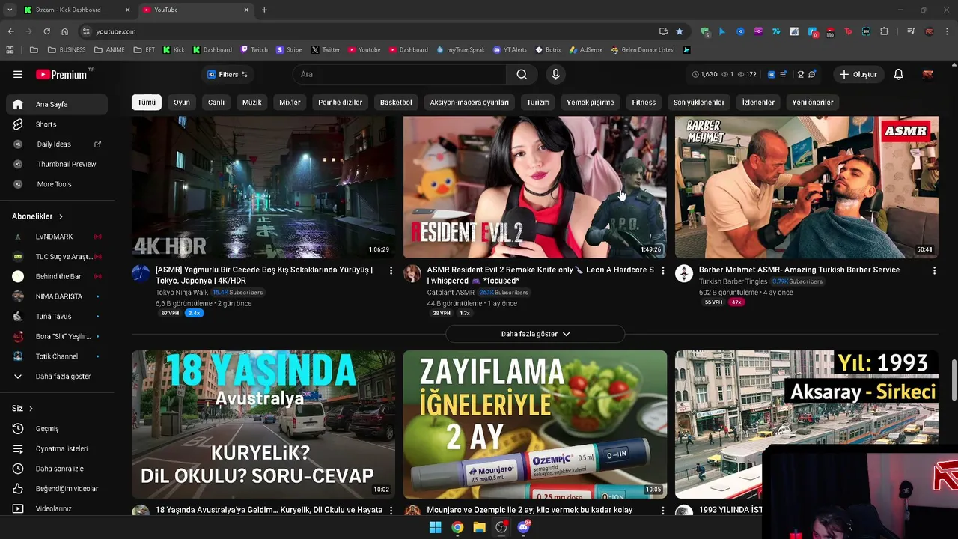Select the Canlı filter chip
Screen dimensions: 958x539
[x=216, y=102]
